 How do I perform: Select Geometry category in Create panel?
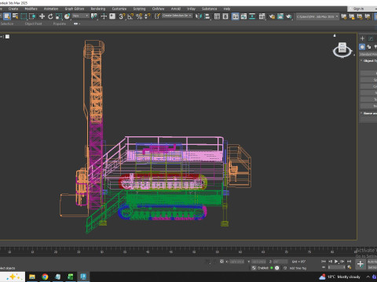tap(362, 47)
